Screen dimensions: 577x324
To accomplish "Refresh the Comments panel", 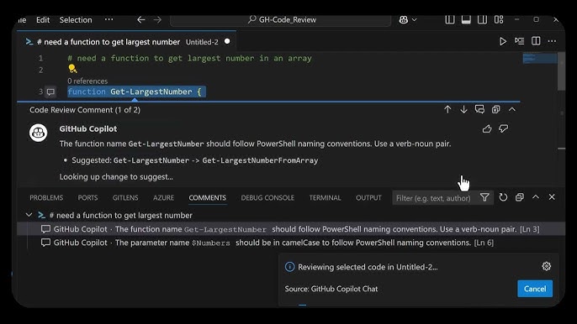I will coord(503,197).
